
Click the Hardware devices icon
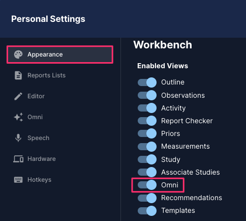(18, 159)
